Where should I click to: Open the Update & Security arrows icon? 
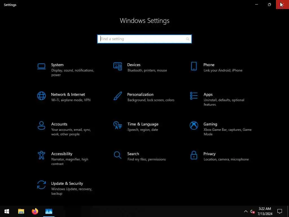point(41,185)
